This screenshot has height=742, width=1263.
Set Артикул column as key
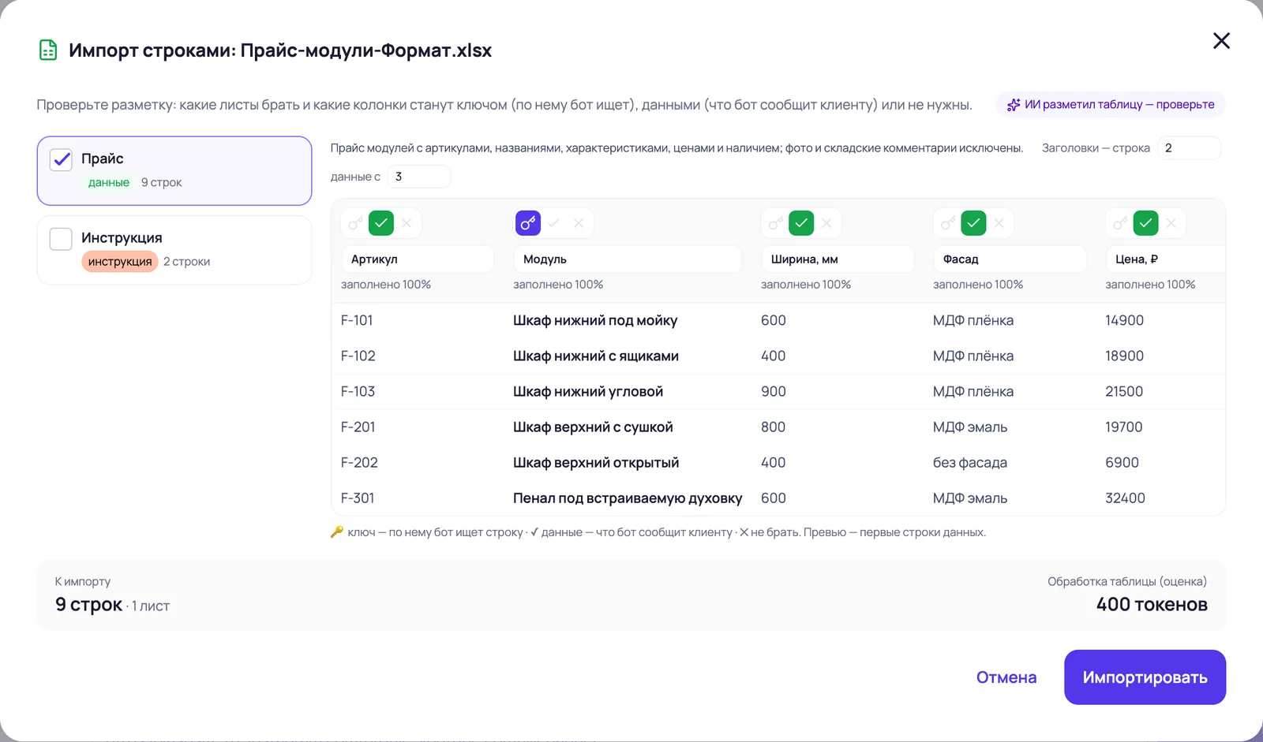(356, 223)
